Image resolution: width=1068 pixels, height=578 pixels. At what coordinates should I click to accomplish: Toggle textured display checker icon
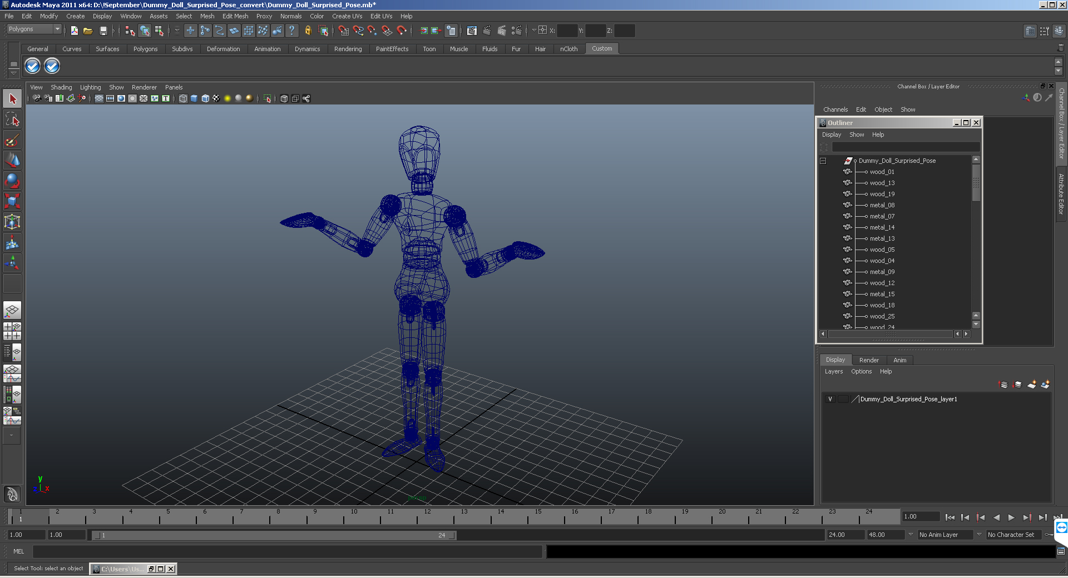[x=216, y=98]
